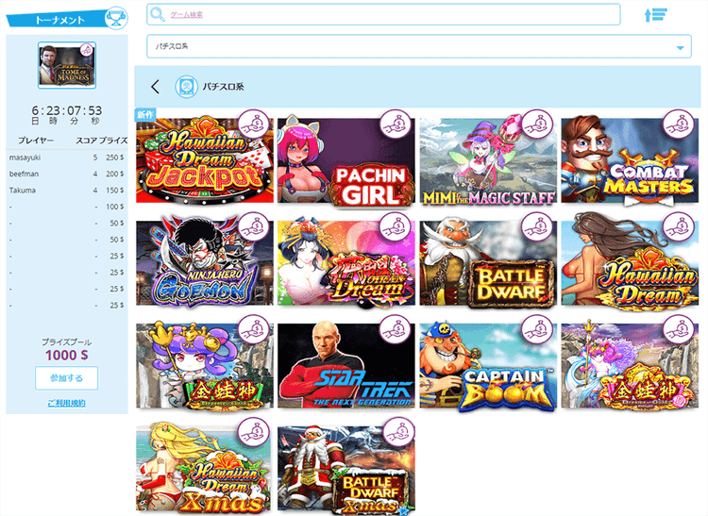Open Mimi and the Magic Staff game

(x=488, y=160)
